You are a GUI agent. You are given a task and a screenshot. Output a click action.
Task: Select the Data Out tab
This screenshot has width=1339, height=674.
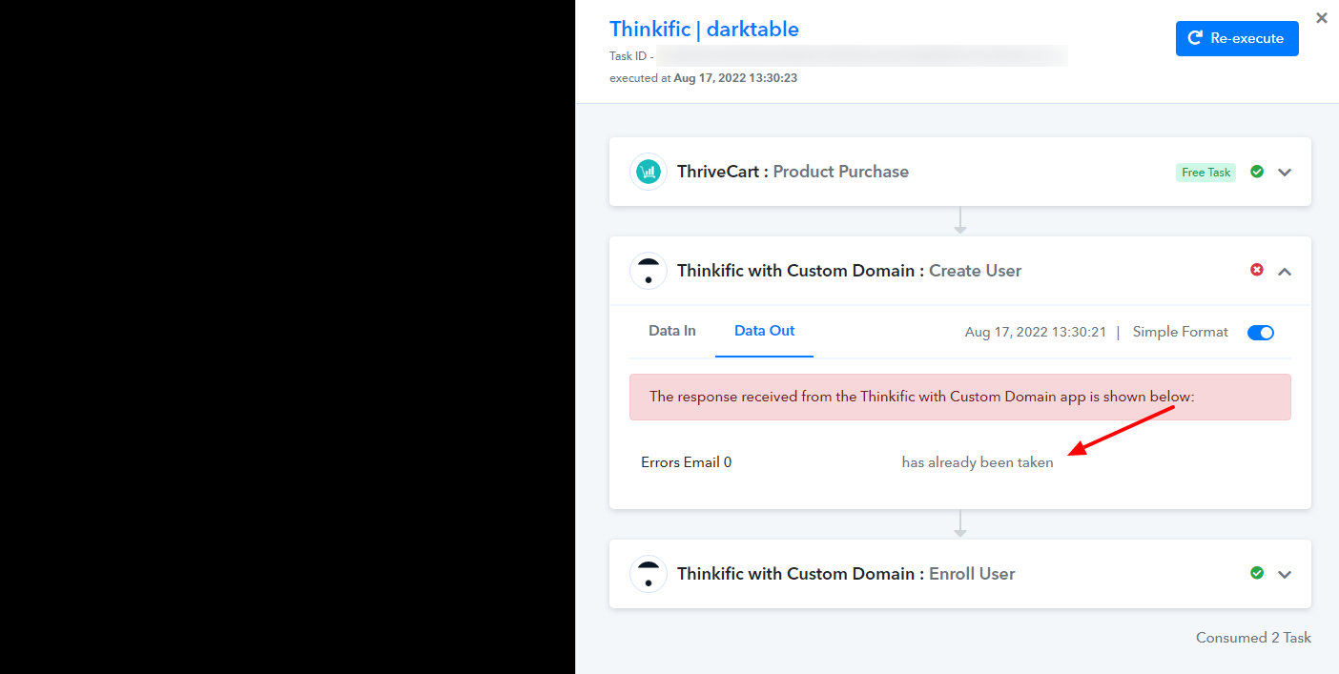(764, 331)
